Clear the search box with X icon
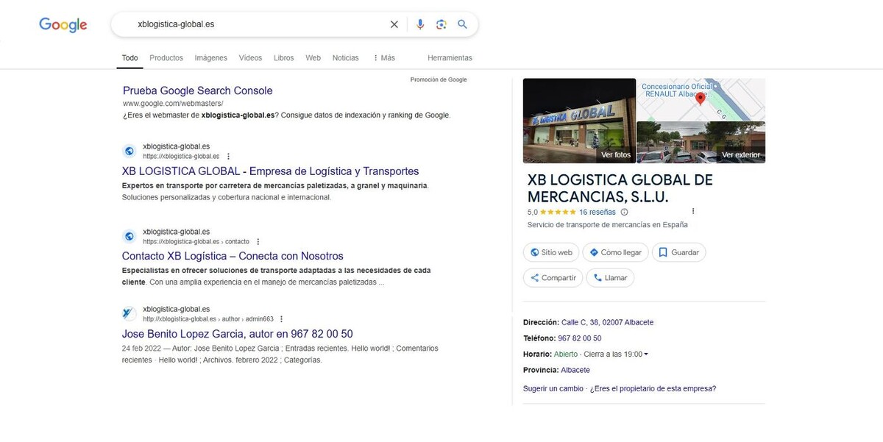The image size is (883, 442). point(394,24)
